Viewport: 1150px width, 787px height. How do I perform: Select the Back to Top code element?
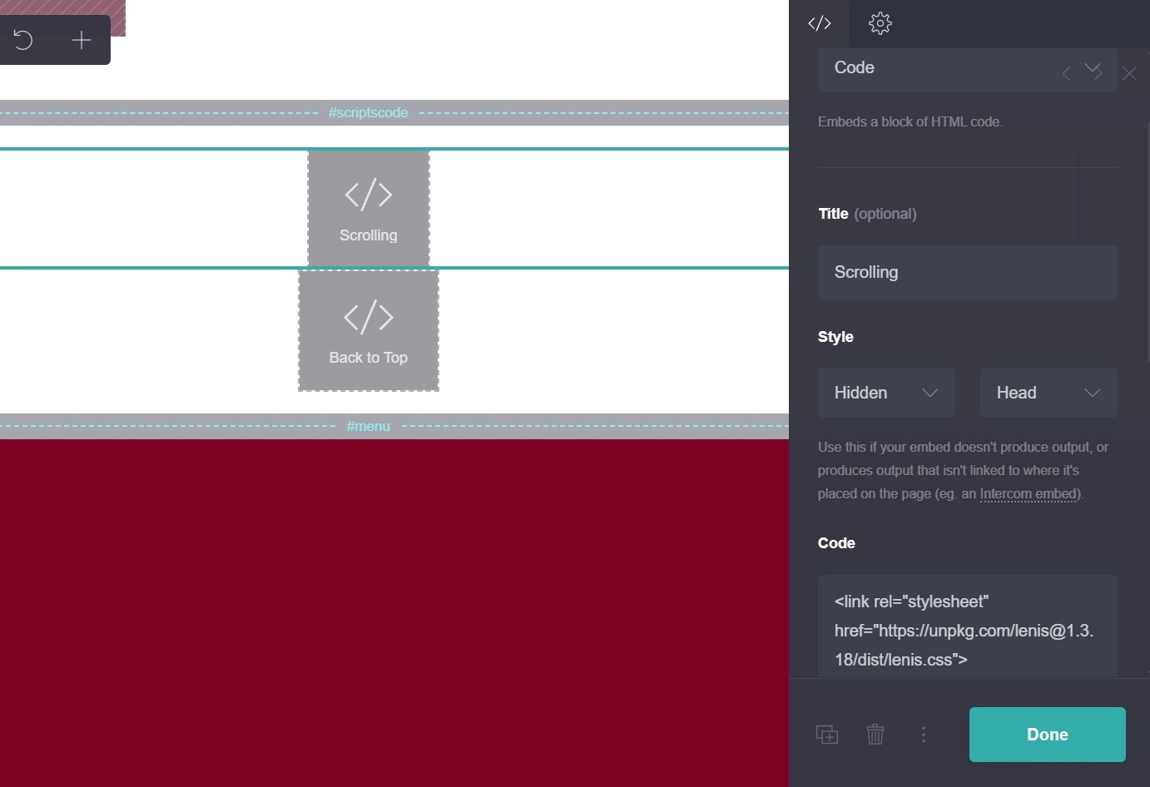click(x=369, y=330)
